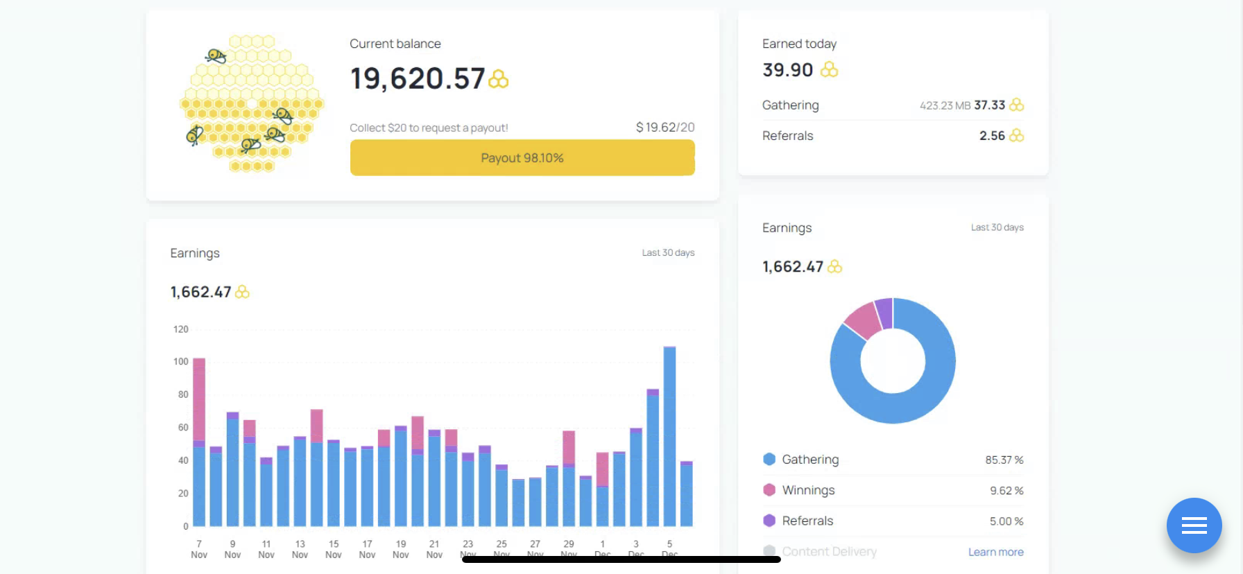The height and width of the screenshot is (574, 1243).
Task: Open the blue hamburger menu button
Action: coord(1194,525)
